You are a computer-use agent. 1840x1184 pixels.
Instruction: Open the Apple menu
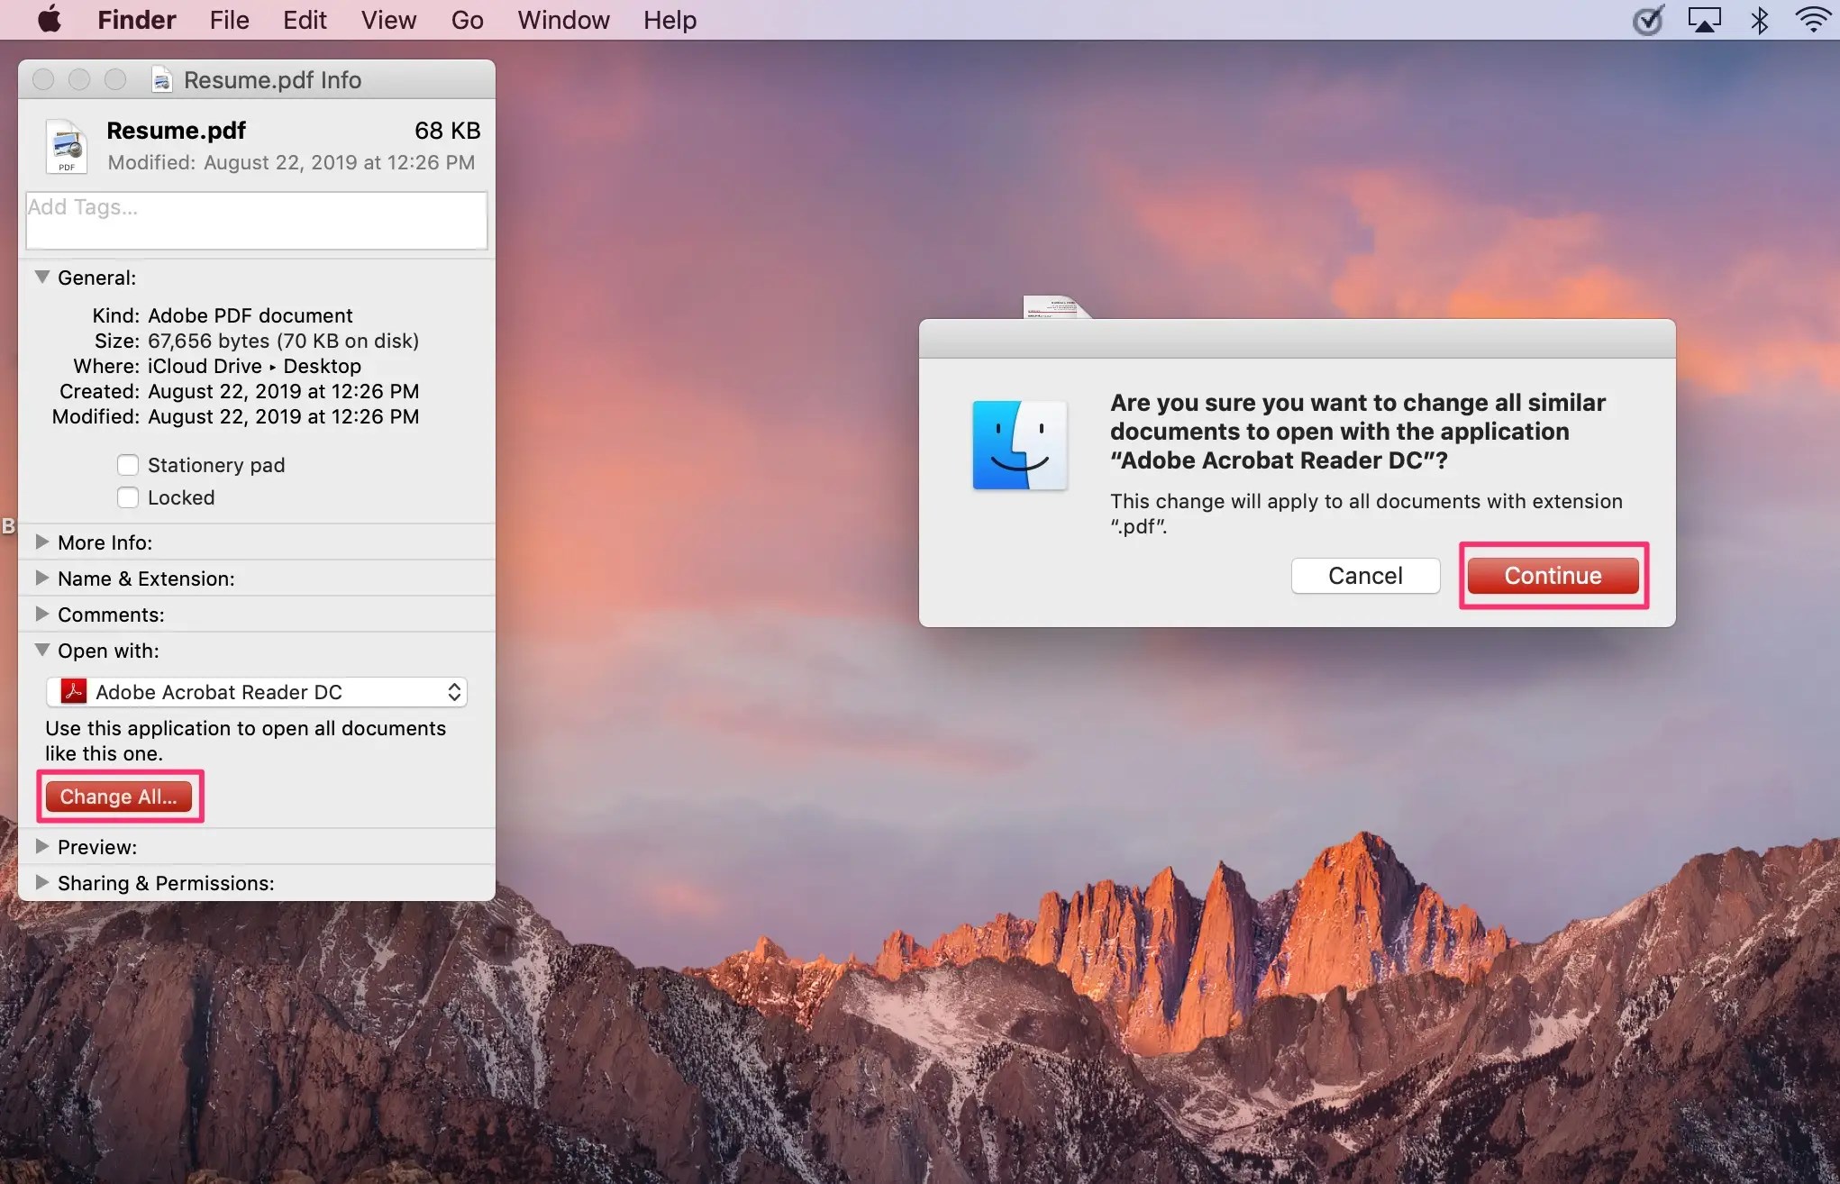point(50,19)
